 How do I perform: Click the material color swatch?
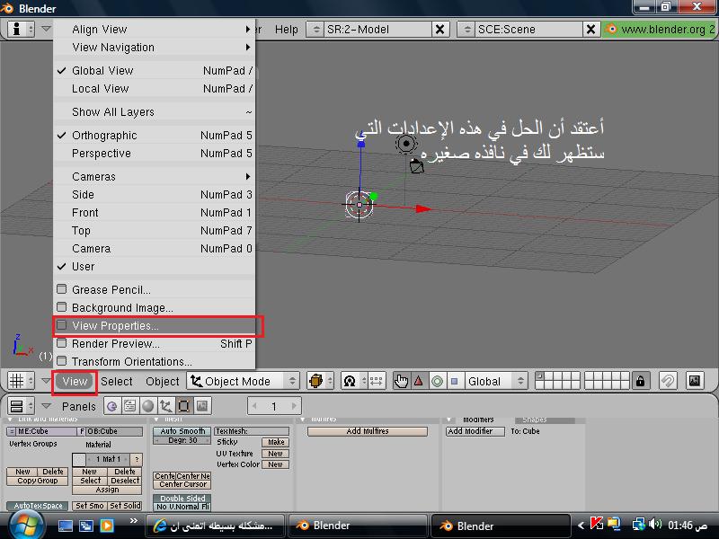(x=79, y=459)
